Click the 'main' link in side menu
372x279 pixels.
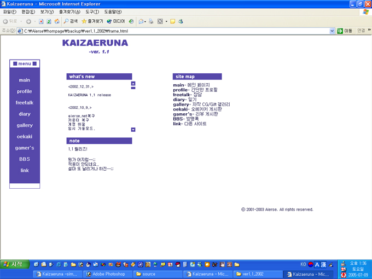click(25, 80)
